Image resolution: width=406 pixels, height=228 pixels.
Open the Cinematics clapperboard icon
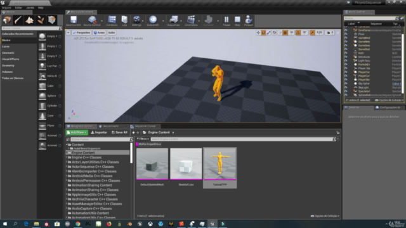coord(191,21)
